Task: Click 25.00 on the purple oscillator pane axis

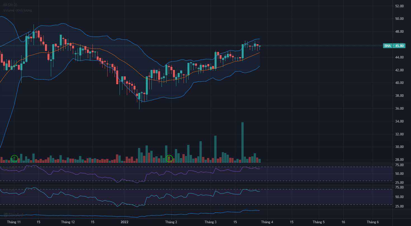Action: tap(400, 183)
